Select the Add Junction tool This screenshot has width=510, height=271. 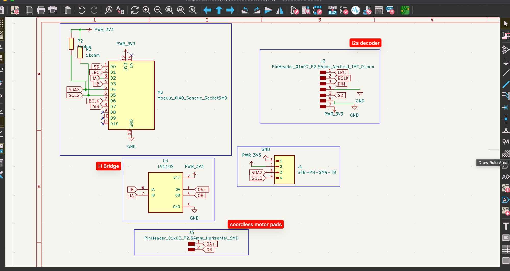point(505,119)
